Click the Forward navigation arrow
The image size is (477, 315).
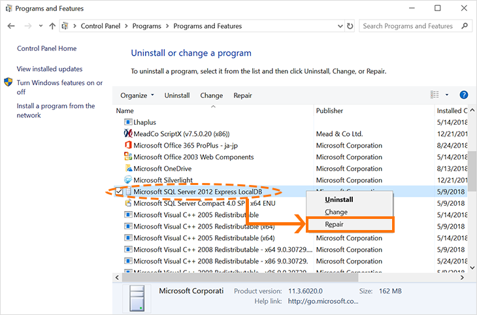pyautogui.click(x=28, y=26)
